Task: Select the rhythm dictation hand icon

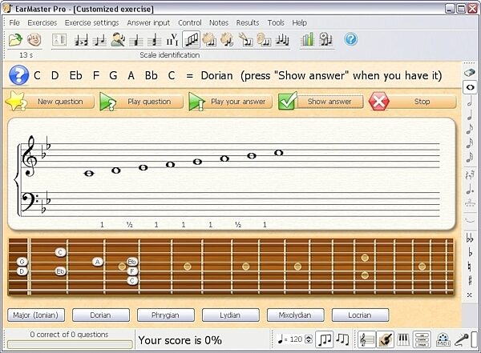Action: 246,40
